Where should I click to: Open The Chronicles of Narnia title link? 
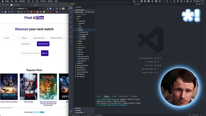pyautogui.click(x=48, y=103)
